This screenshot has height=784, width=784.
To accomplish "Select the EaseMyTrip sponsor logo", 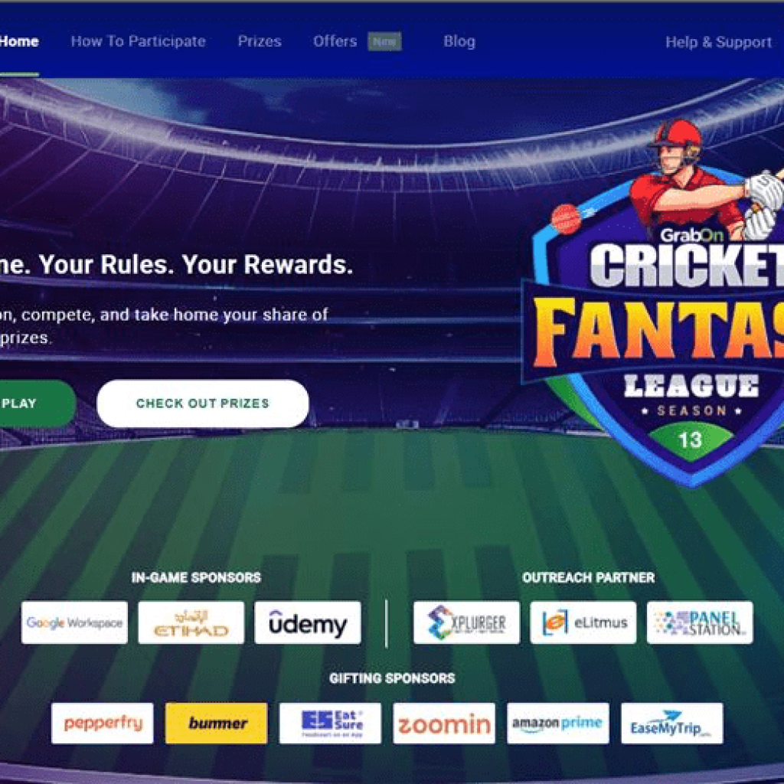I will (672, 724).
